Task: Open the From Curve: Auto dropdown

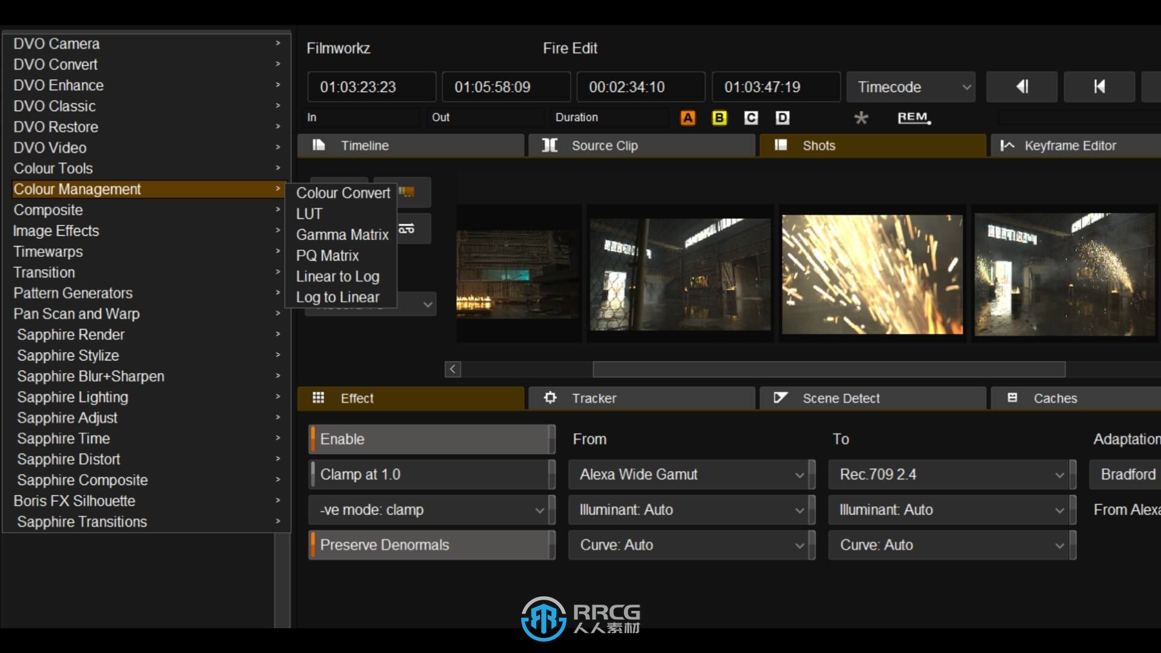Action: (x=692, y=545)
